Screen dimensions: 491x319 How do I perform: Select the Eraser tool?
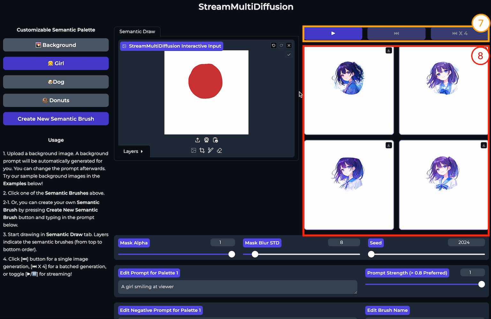pyautogui.click(x=219, y=150)
